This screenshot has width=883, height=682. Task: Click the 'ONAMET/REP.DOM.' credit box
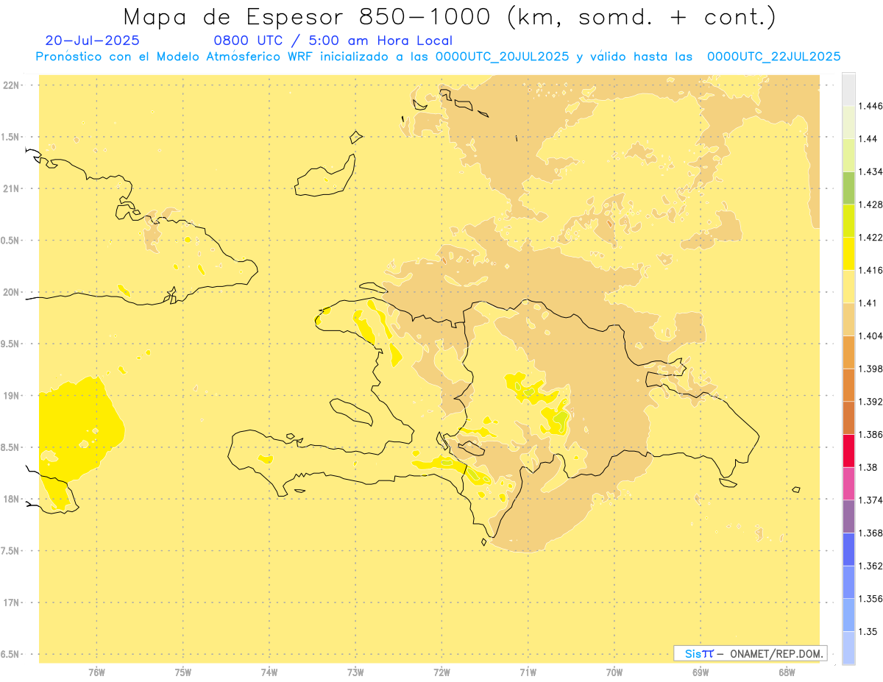click(x=750, y=653)
